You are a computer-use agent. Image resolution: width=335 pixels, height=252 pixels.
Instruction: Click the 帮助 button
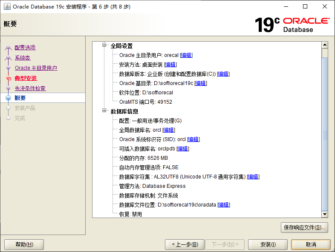coord(24,244)
